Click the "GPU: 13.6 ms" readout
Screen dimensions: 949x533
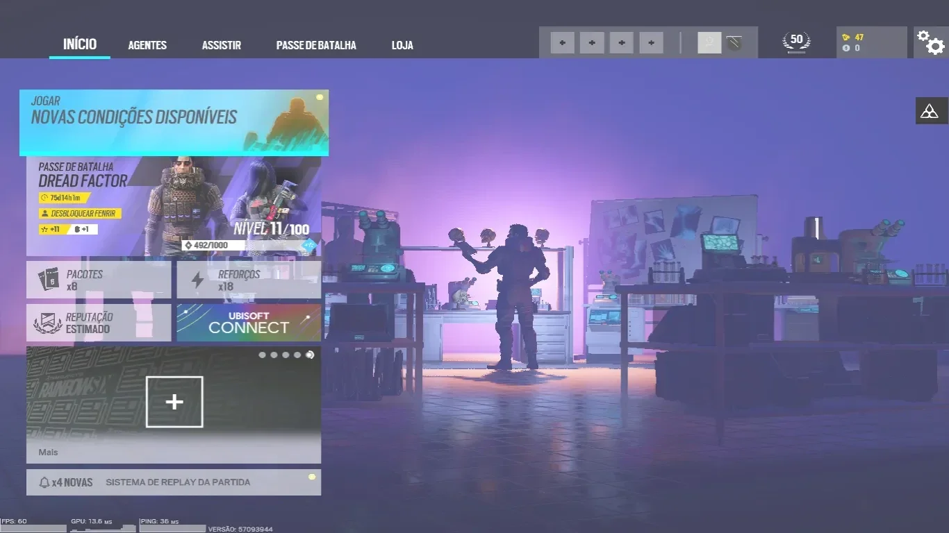click(92, 521)
